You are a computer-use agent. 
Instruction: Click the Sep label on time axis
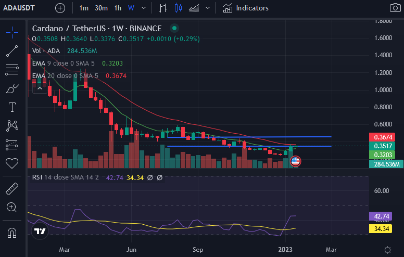coord(198,250)
